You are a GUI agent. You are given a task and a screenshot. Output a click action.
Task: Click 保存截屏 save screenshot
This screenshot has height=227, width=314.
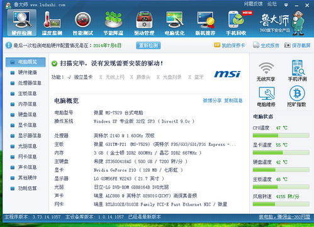tap(297, 45)
